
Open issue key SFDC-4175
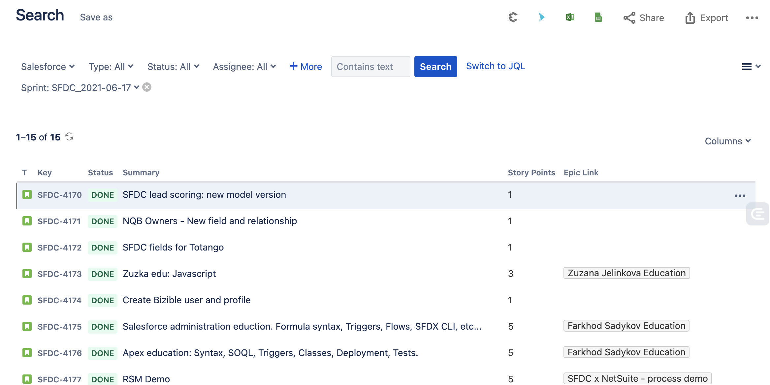pos(59,327)
